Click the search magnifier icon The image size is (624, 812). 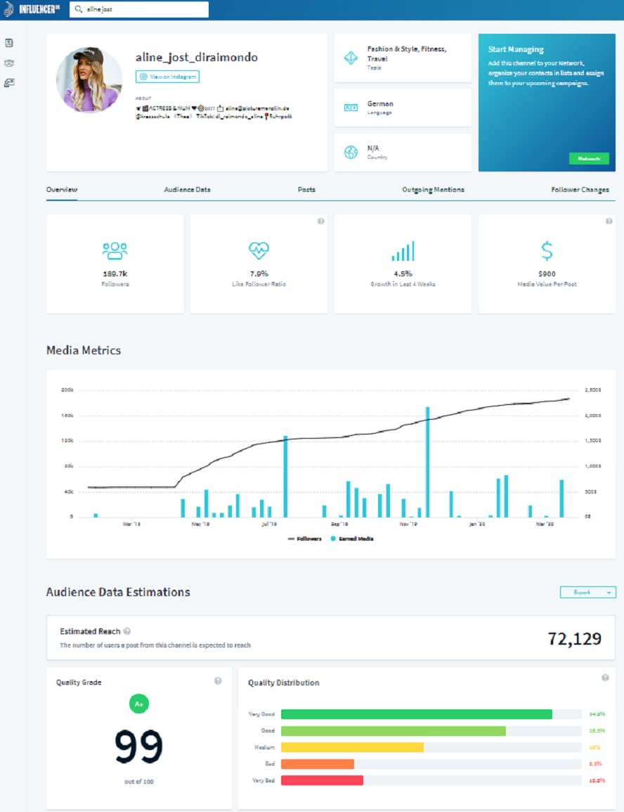coord(79,9)
